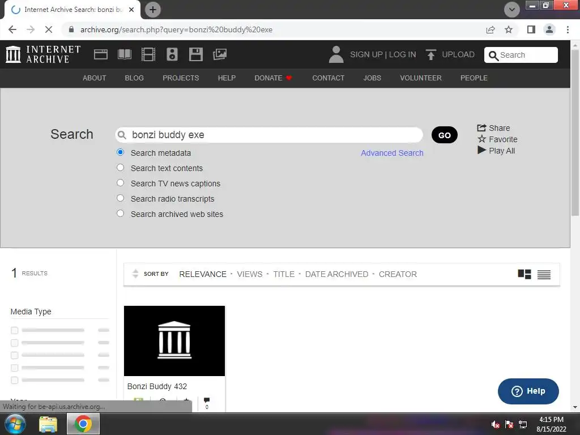Open Windows Start menu orb
The height and width of the screenshot is (435, 580).
(x=15, y=424)
